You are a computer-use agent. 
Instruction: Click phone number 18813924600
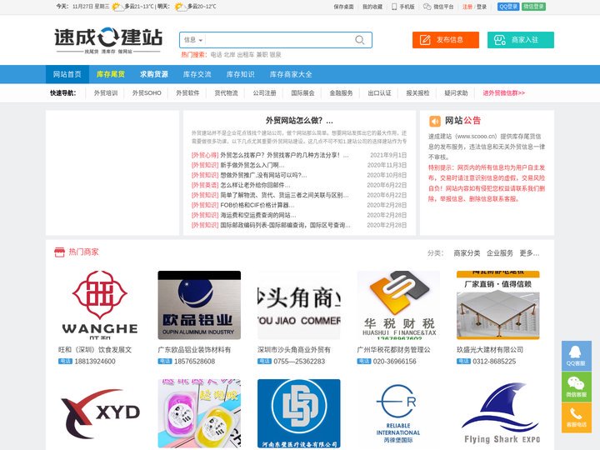pos(94,361)
